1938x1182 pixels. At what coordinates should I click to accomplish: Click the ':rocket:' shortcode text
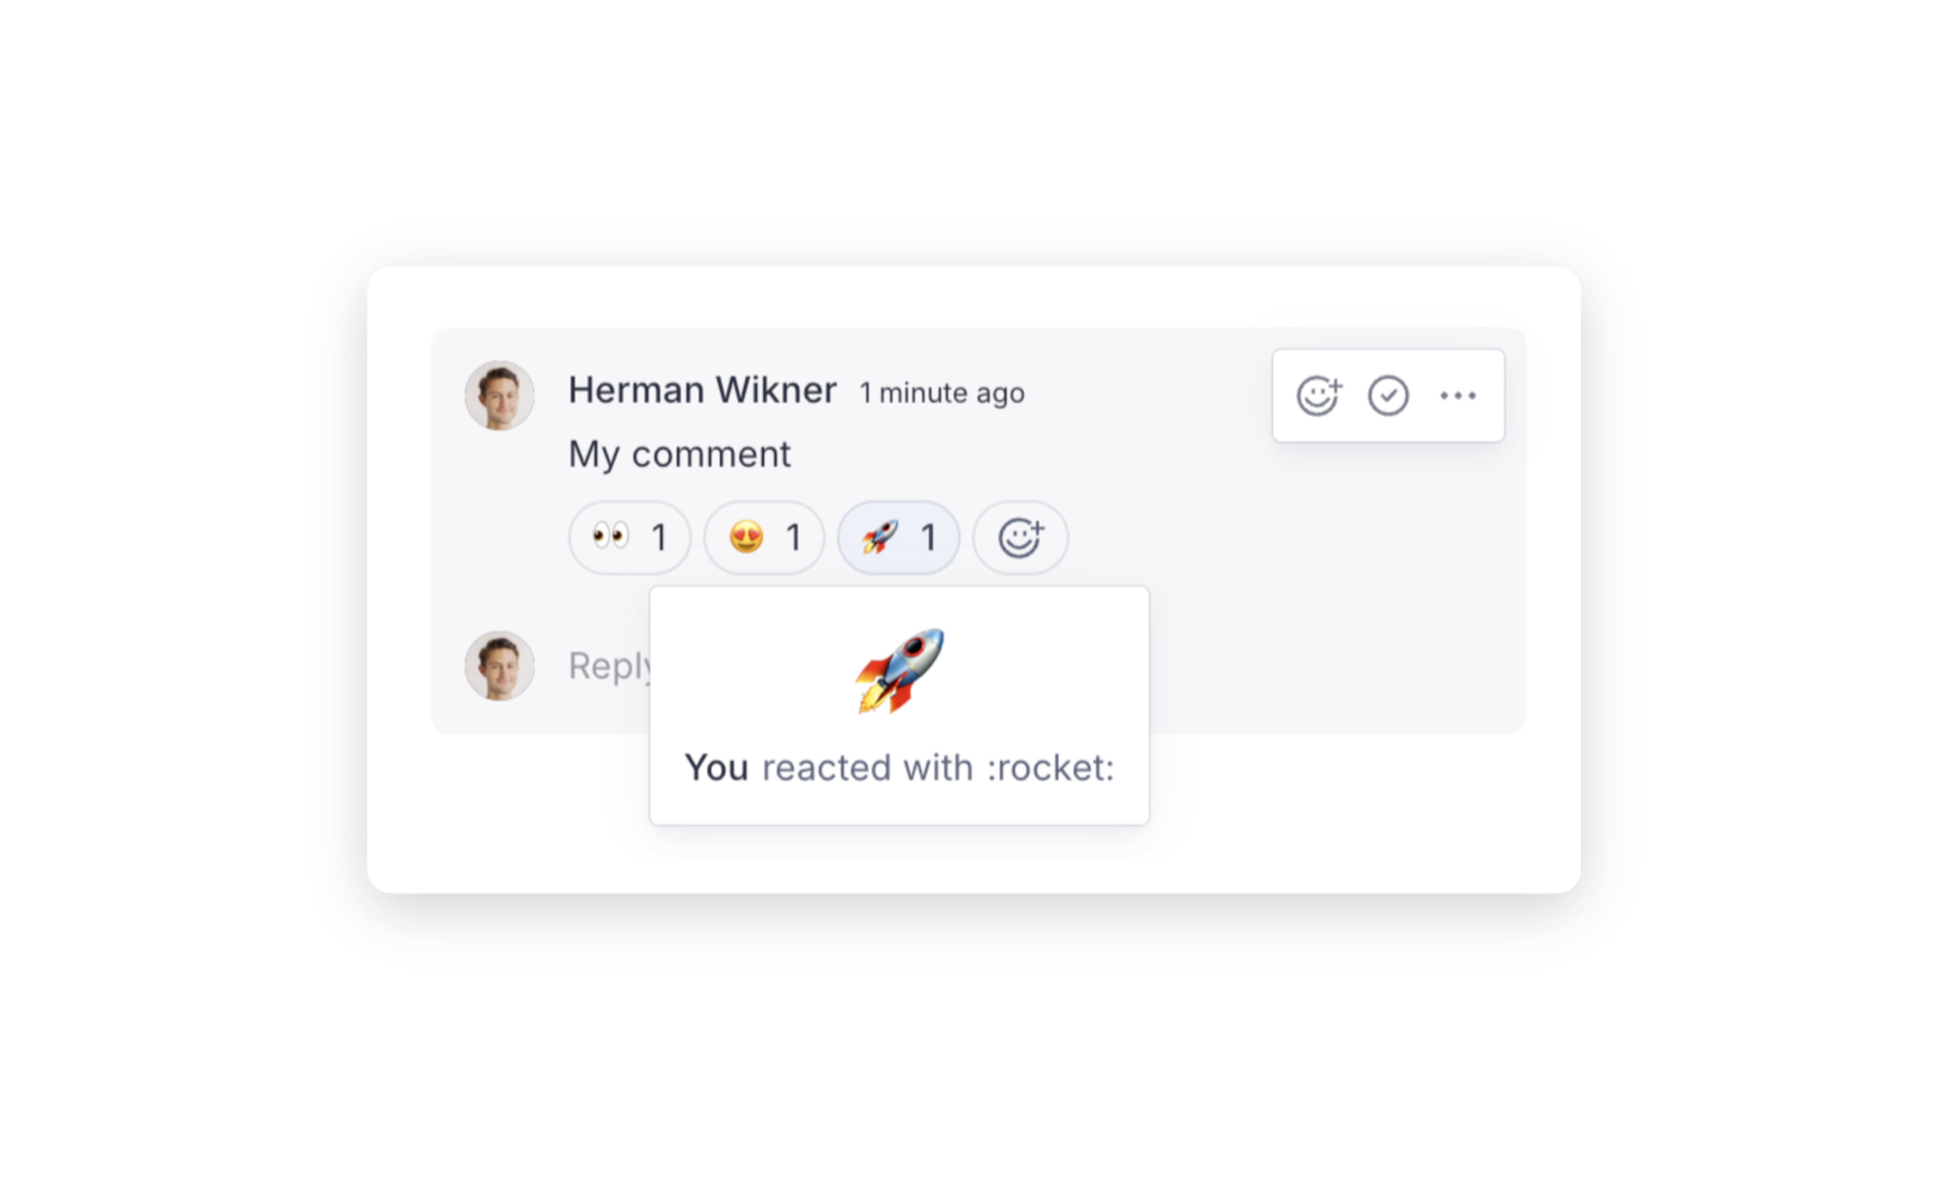coord(1050,768)
